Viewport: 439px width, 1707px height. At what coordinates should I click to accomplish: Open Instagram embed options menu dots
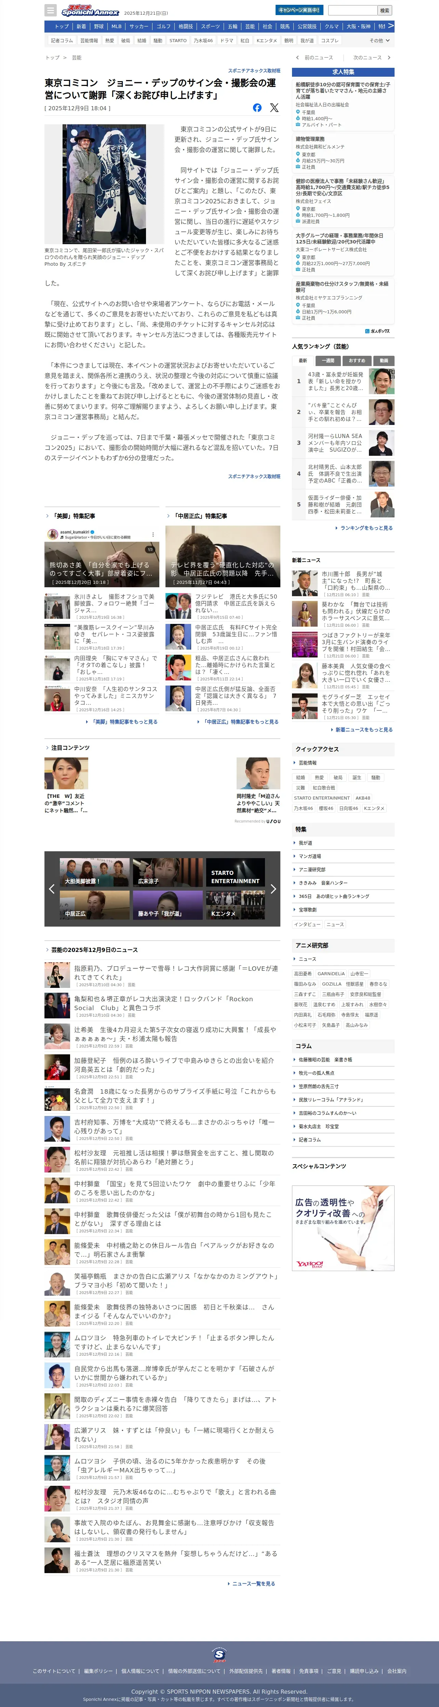click(x=153, y=534)
